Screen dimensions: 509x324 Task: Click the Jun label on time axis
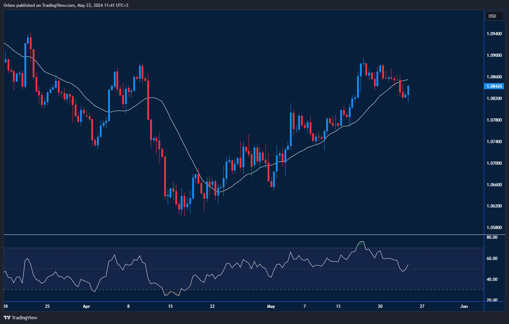[464, 306]
